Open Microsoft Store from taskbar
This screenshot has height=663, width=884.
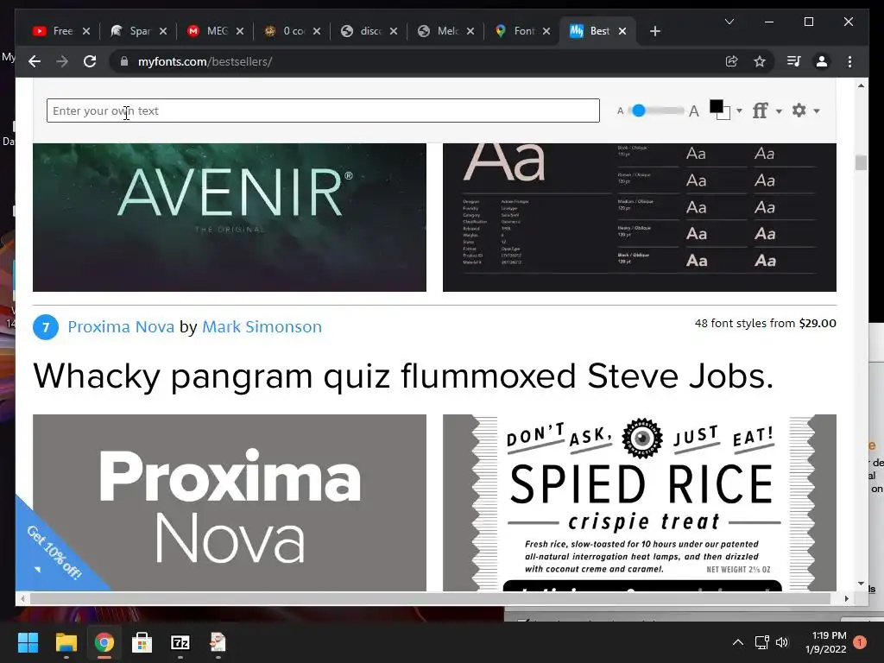(x=142, y=642)
